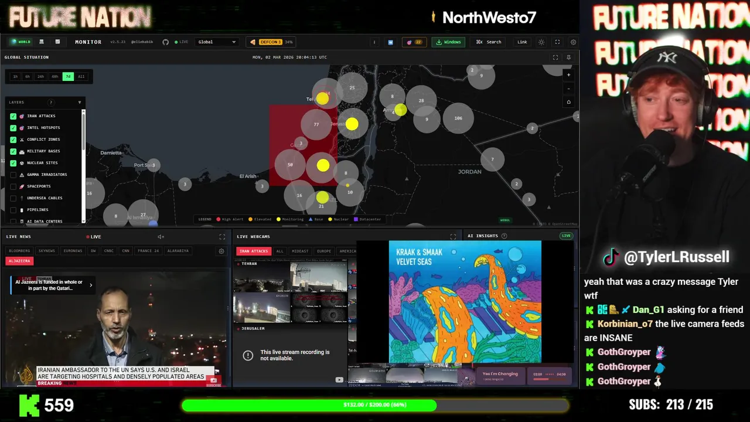The width and height of the screenshot is (750, 422).
Task: Uncheck the Military Bases layer
Action: tap(13, 151)
